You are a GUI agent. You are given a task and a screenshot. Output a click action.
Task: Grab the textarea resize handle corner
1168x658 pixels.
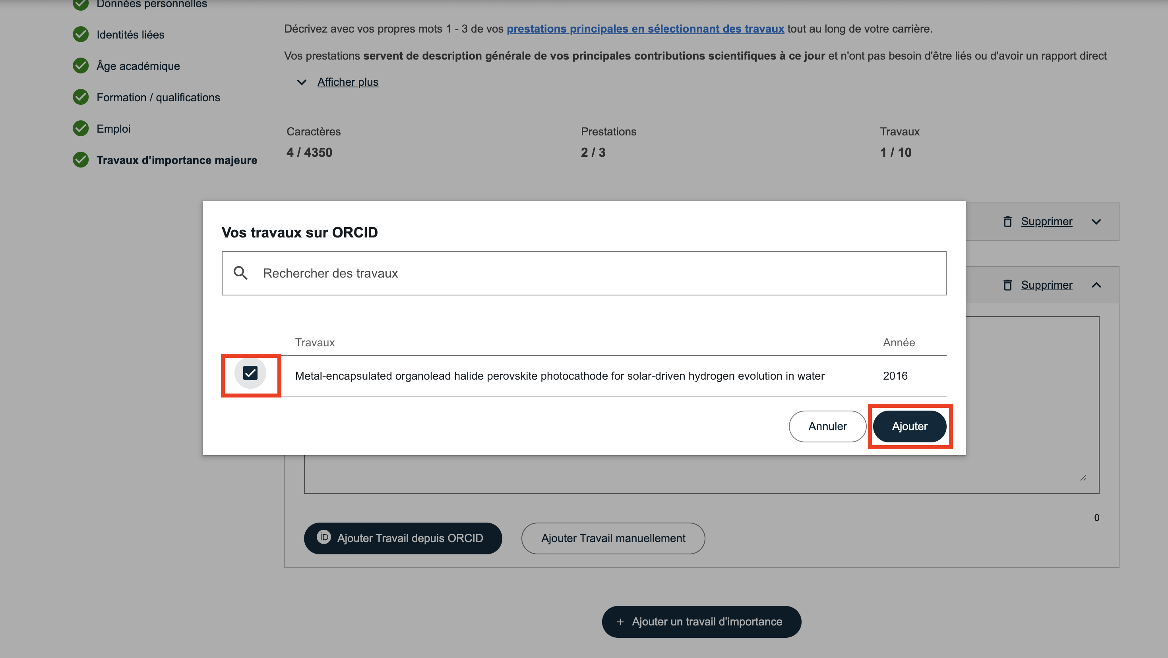(x=1083, y=478)
